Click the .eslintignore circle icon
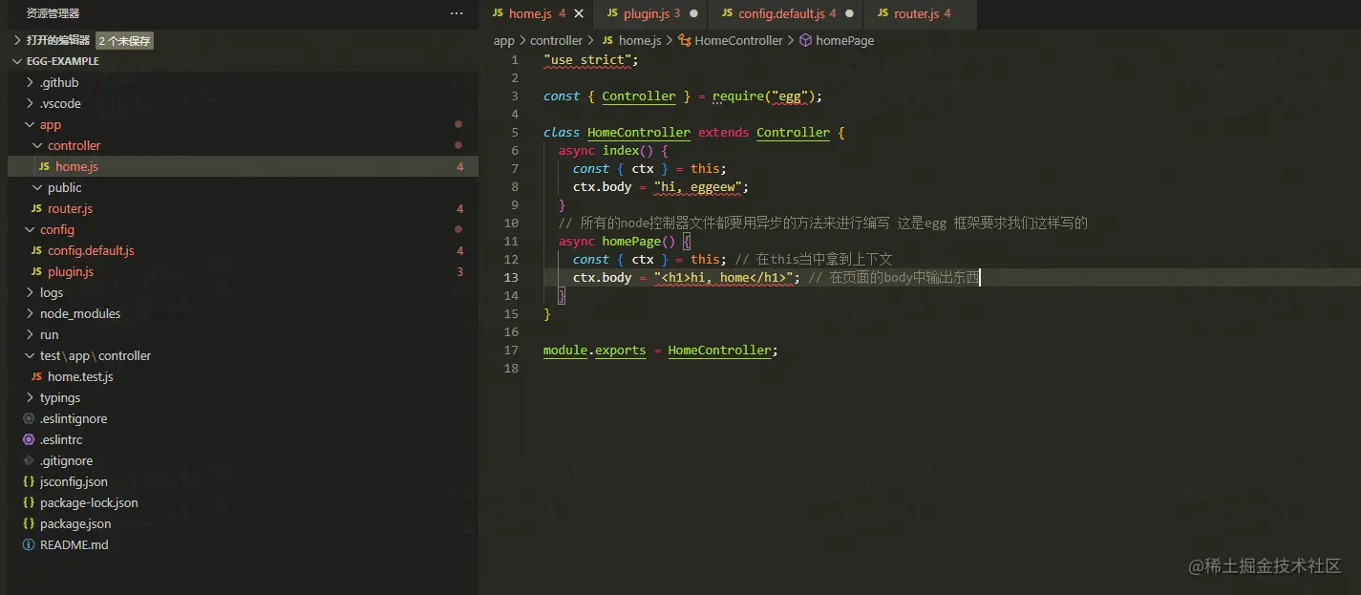Screen dimensions: 1361x595 click(29, 418)
